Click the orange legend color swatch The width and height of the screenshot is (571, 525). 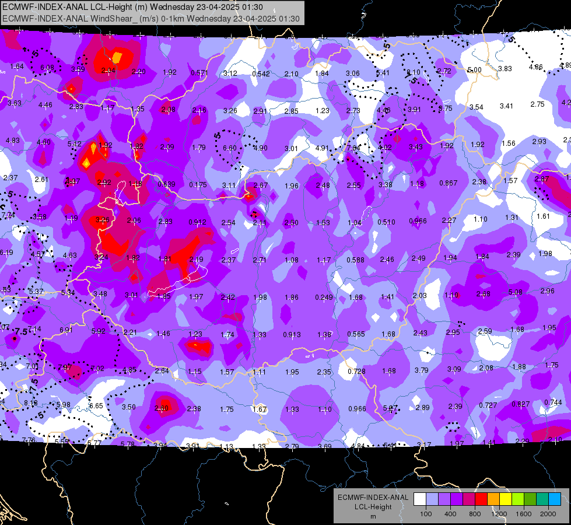tap(493, 499)
